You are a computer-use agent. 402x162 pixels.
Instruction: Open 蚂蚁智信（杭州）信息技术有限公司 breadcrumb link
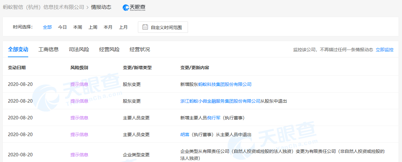tap(43, 7)
